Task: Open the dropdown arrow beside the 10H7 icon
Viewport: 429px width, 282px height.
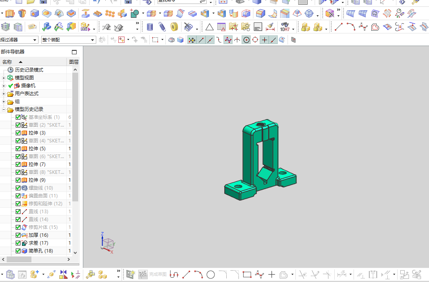Action: coord(293,29)
